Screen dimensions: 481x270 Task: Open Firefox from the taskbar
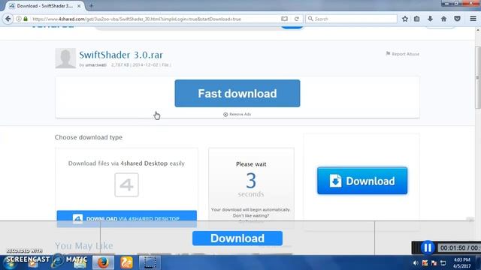coord(103,262)
